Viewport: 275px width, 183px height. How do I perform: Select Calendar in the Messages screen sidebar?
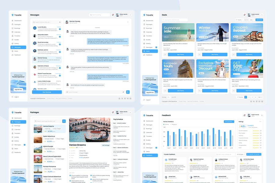pos(18,32)
